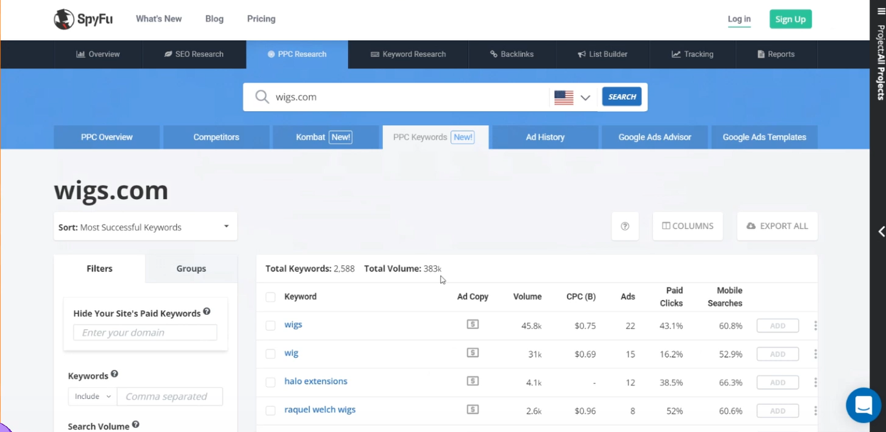Tick the checkbox for wig keyword
The height and width of the screenshot is (432, 886).
click(271, 354)
